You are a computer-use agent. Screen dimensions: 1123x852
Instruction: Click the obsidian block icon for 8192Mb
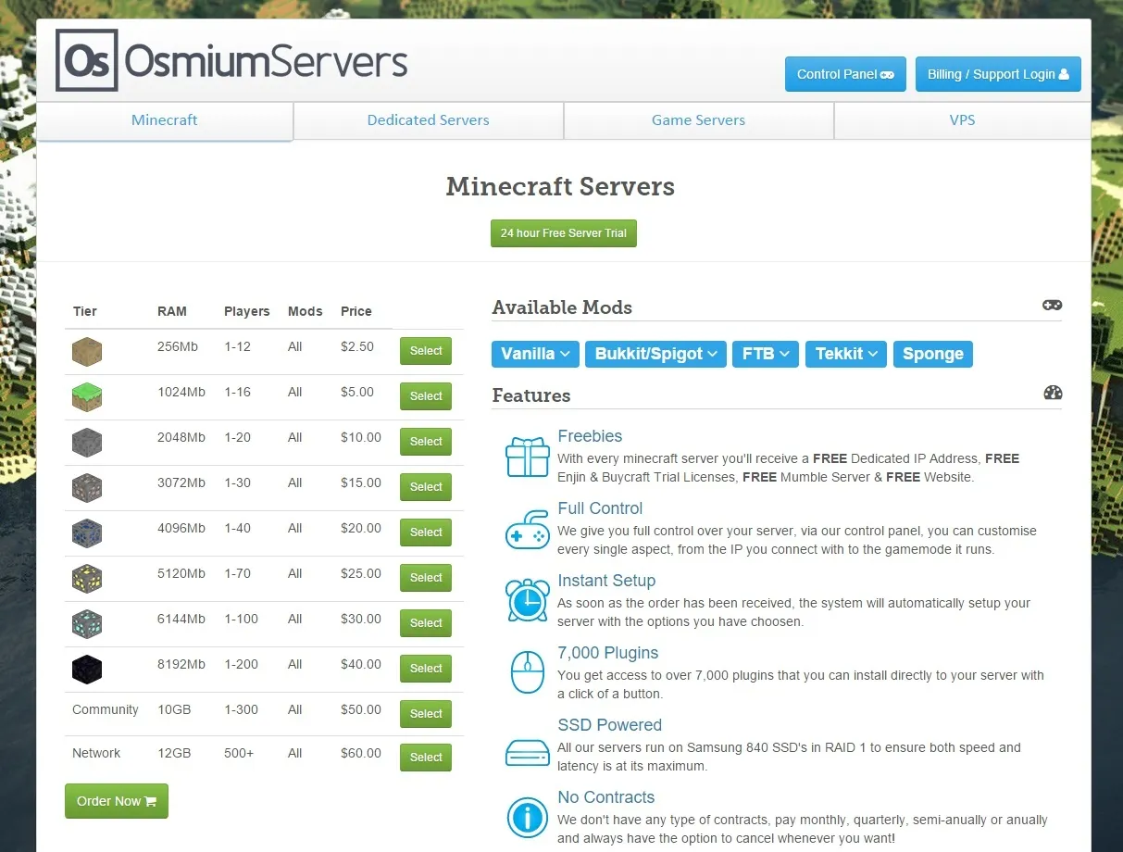[x=87, y=670]
